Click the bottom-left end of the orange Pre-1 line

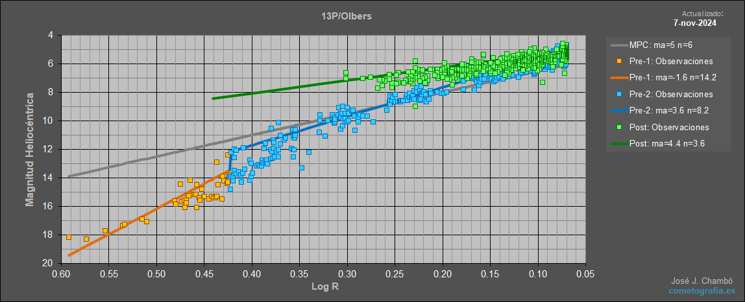click(69, 255)
